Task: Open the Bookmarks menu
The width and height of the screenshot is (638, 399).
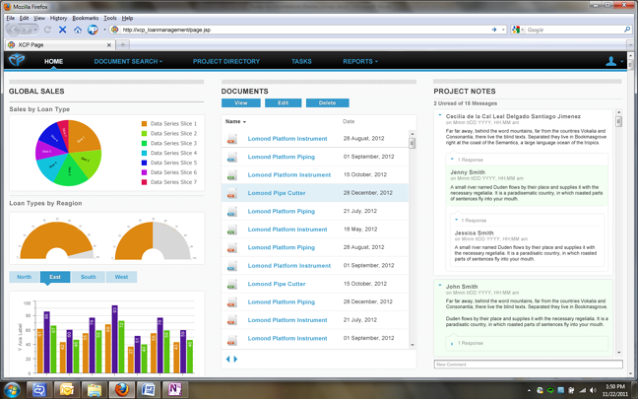Action: (85, 18)
